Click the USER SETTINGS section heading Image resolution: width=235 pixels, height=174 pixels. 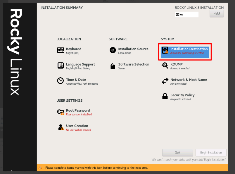69,100
